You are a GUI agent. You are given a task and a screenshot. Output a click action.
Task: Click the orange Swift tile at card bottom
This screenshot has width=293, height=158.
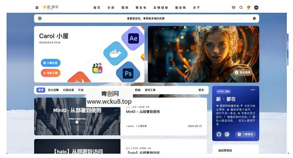pos(79,78)
